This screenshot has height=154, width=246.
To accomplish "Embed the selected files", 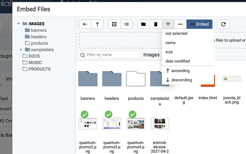I will 199,24.
